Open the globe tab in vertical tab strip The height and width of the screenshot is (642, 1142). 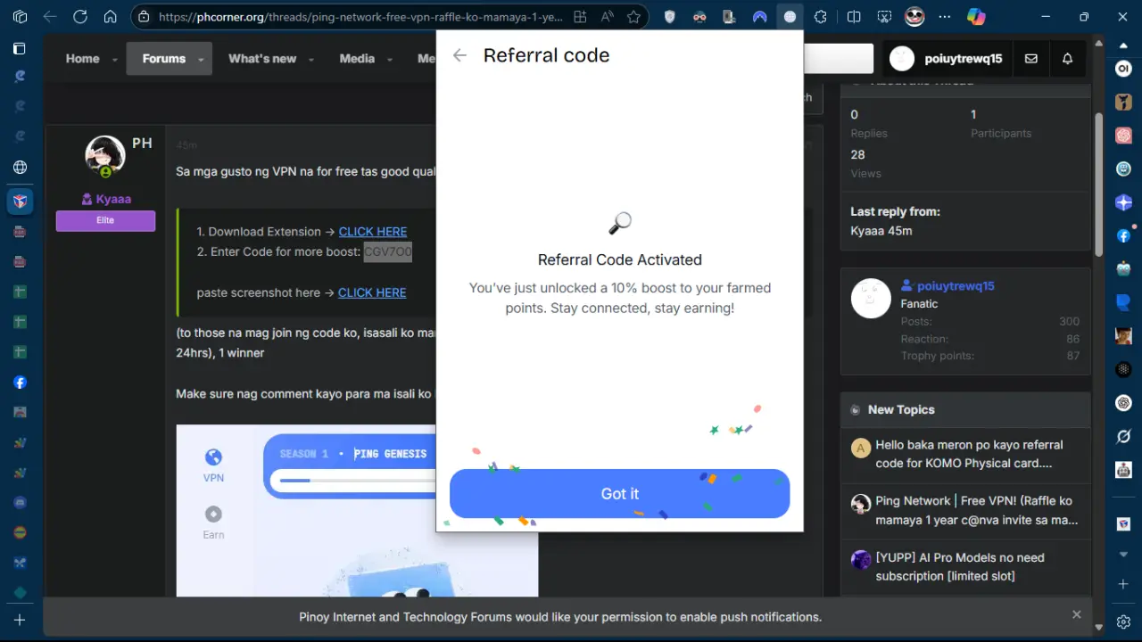[19, 168]
